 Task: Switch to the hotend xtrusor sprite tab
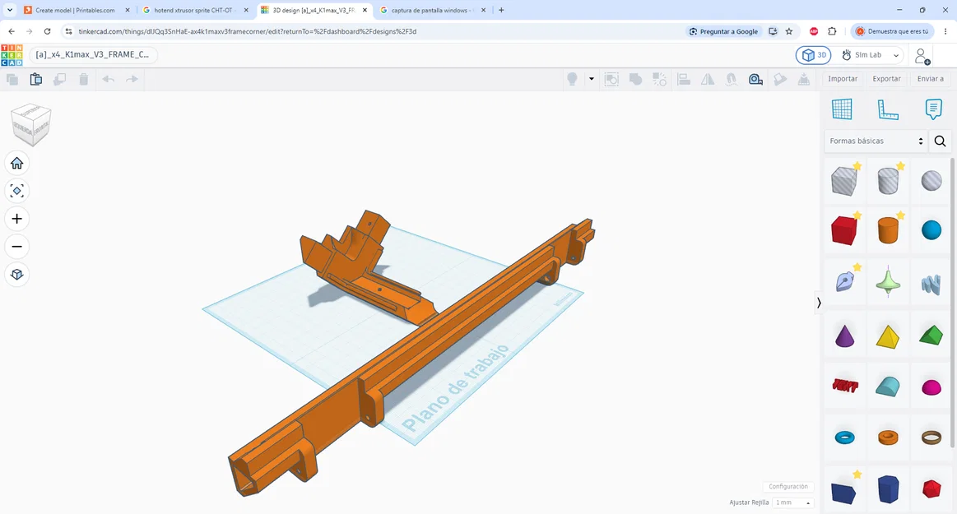pyautogui.click(x=195, y=11)
